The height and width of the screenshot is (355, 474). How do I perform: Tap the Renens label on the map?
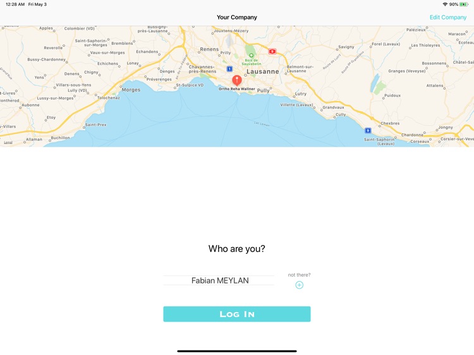(x=209, y=49)
